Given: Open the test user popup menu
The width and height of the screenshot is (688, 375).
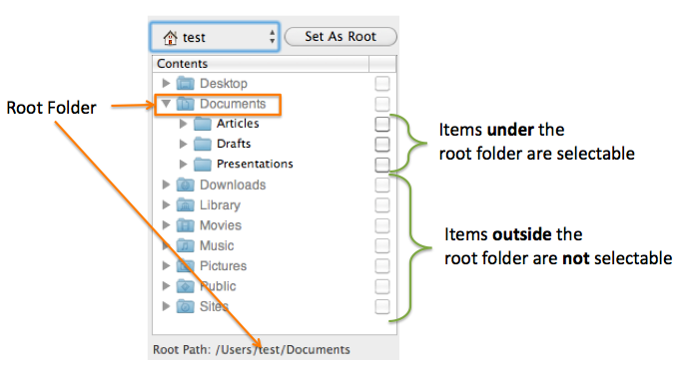Looking at the screenshot, I should tap(215, 37).
